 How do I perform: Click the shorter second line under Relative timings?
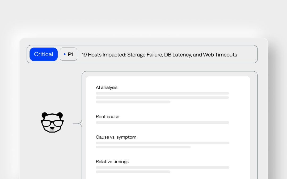(x=133, y=172)
